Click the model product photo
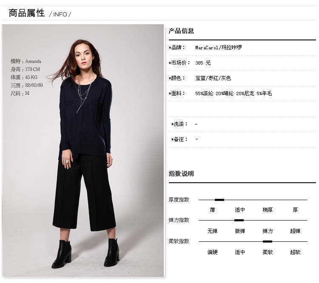This screenshot has width=319, height=283. 83,151
